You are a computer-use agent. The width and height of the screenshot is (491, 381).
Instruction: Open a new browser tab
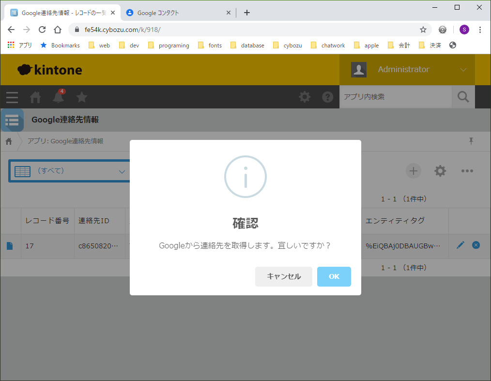point(247,13)
